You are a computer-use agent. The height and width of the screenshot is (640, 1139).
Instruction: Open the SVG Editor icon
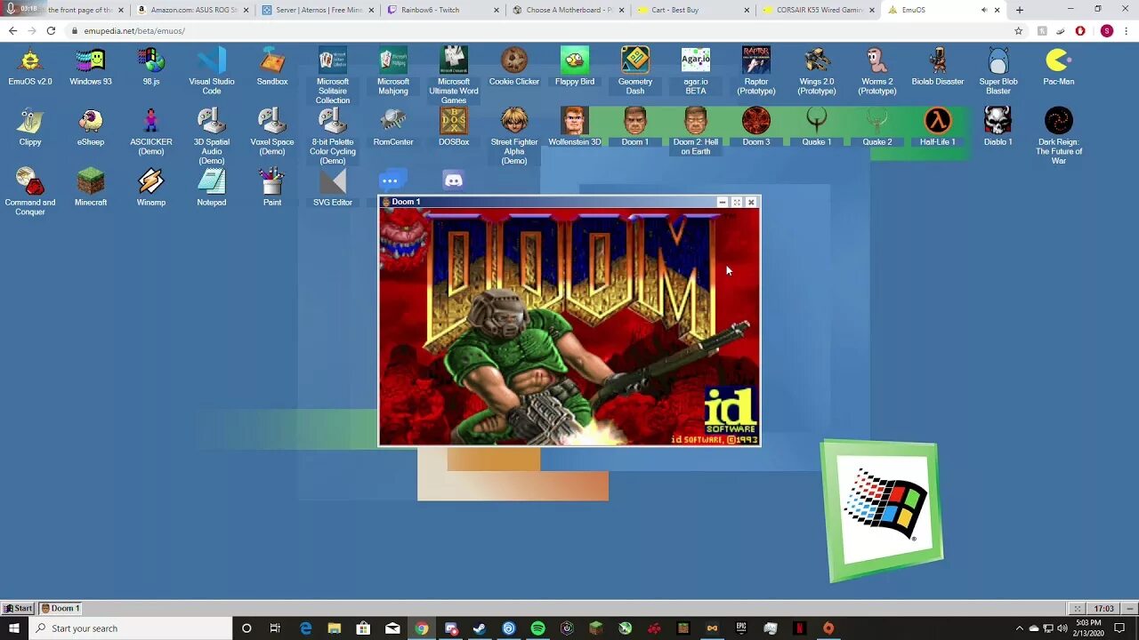click(x=333, y=188)
